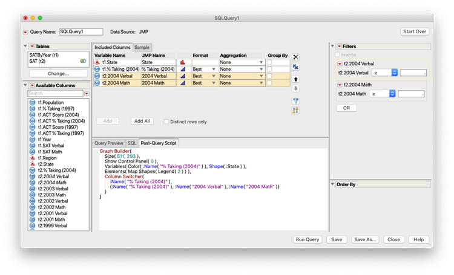Screen dimensions: 454x275
Task: Click the t2.2004 Verbal filter value field
Action: click(413, 73)
